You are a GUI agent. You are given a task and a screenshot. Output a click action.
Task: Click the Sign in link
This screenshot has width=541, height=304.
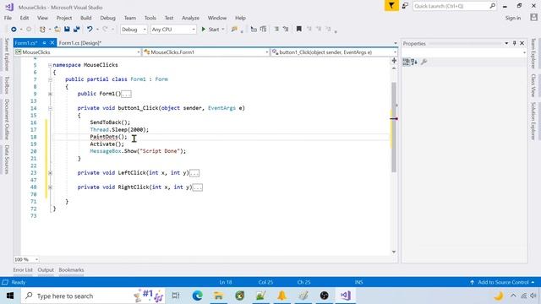513,18
